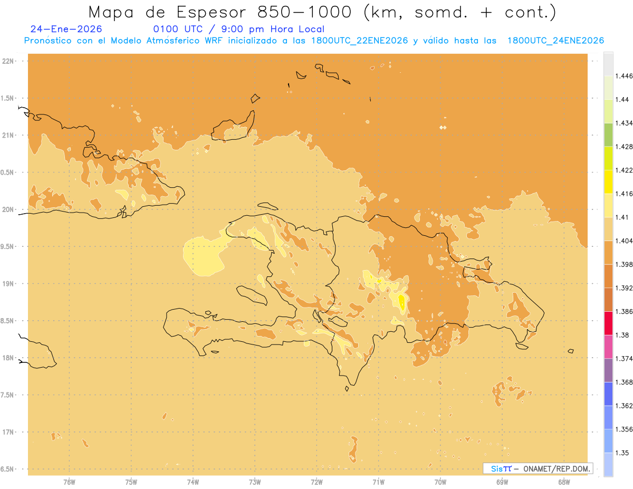The image size is (633, 489).
Task: Select legend value '1.386'
Action: tap(624, 311)
